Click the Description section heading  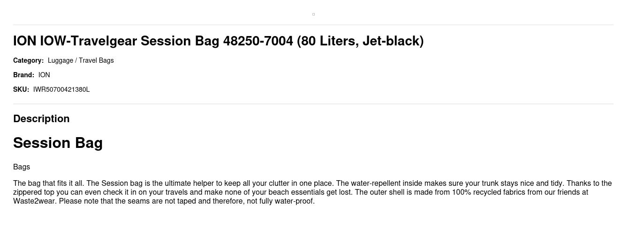click(x=41, y=119)
